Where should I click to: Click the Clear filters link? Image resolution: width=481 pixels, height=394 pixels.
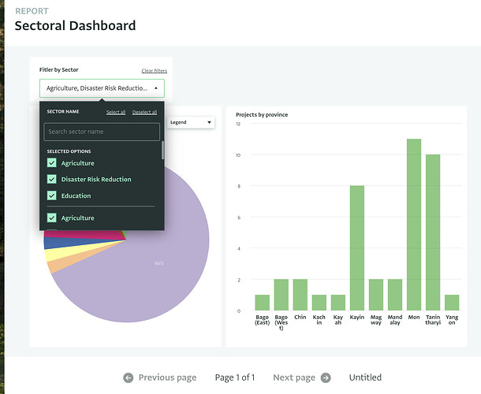[x=154, y=71]
